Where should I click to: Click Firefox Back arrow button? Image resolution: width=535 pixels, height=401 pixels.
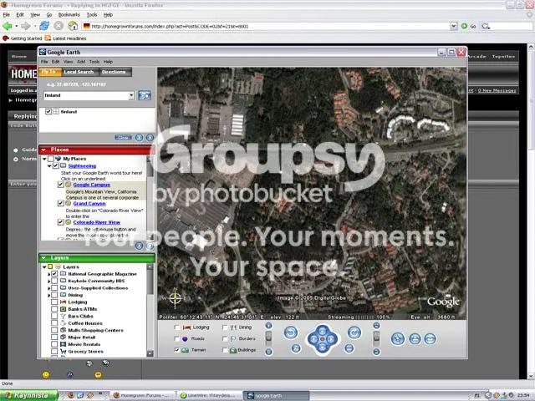(x=8, y=26)
